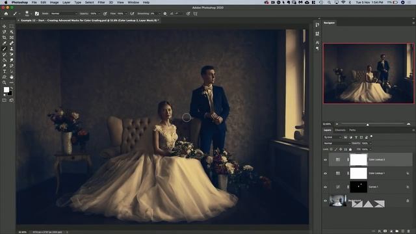Click the Navigator zoom slider handle
This screenshot has width=416, height=234.
367,124
